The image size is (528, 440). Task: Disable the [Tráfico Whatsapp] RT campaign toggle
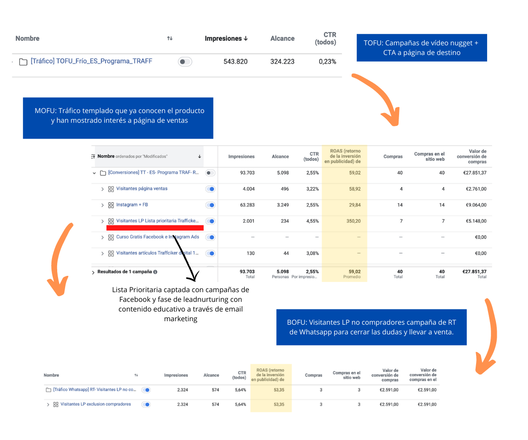pos(146,390)
